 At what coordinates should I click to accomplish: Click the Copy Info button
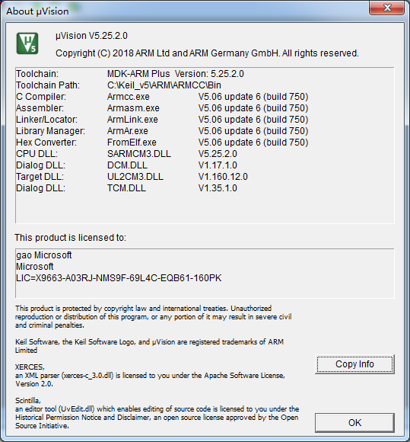(354, 364)
